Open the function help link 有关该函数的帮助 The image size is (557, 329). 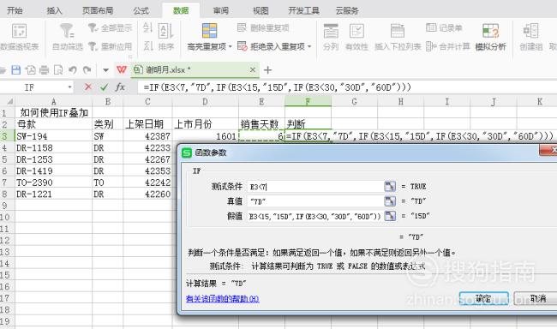(223, 299)
